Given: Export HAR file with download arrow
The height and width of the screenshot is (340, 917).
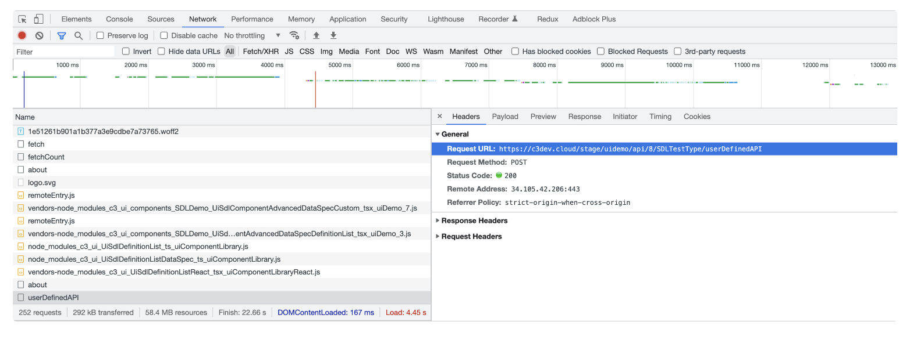Looking at the screenshot, I should coord(333,35).
